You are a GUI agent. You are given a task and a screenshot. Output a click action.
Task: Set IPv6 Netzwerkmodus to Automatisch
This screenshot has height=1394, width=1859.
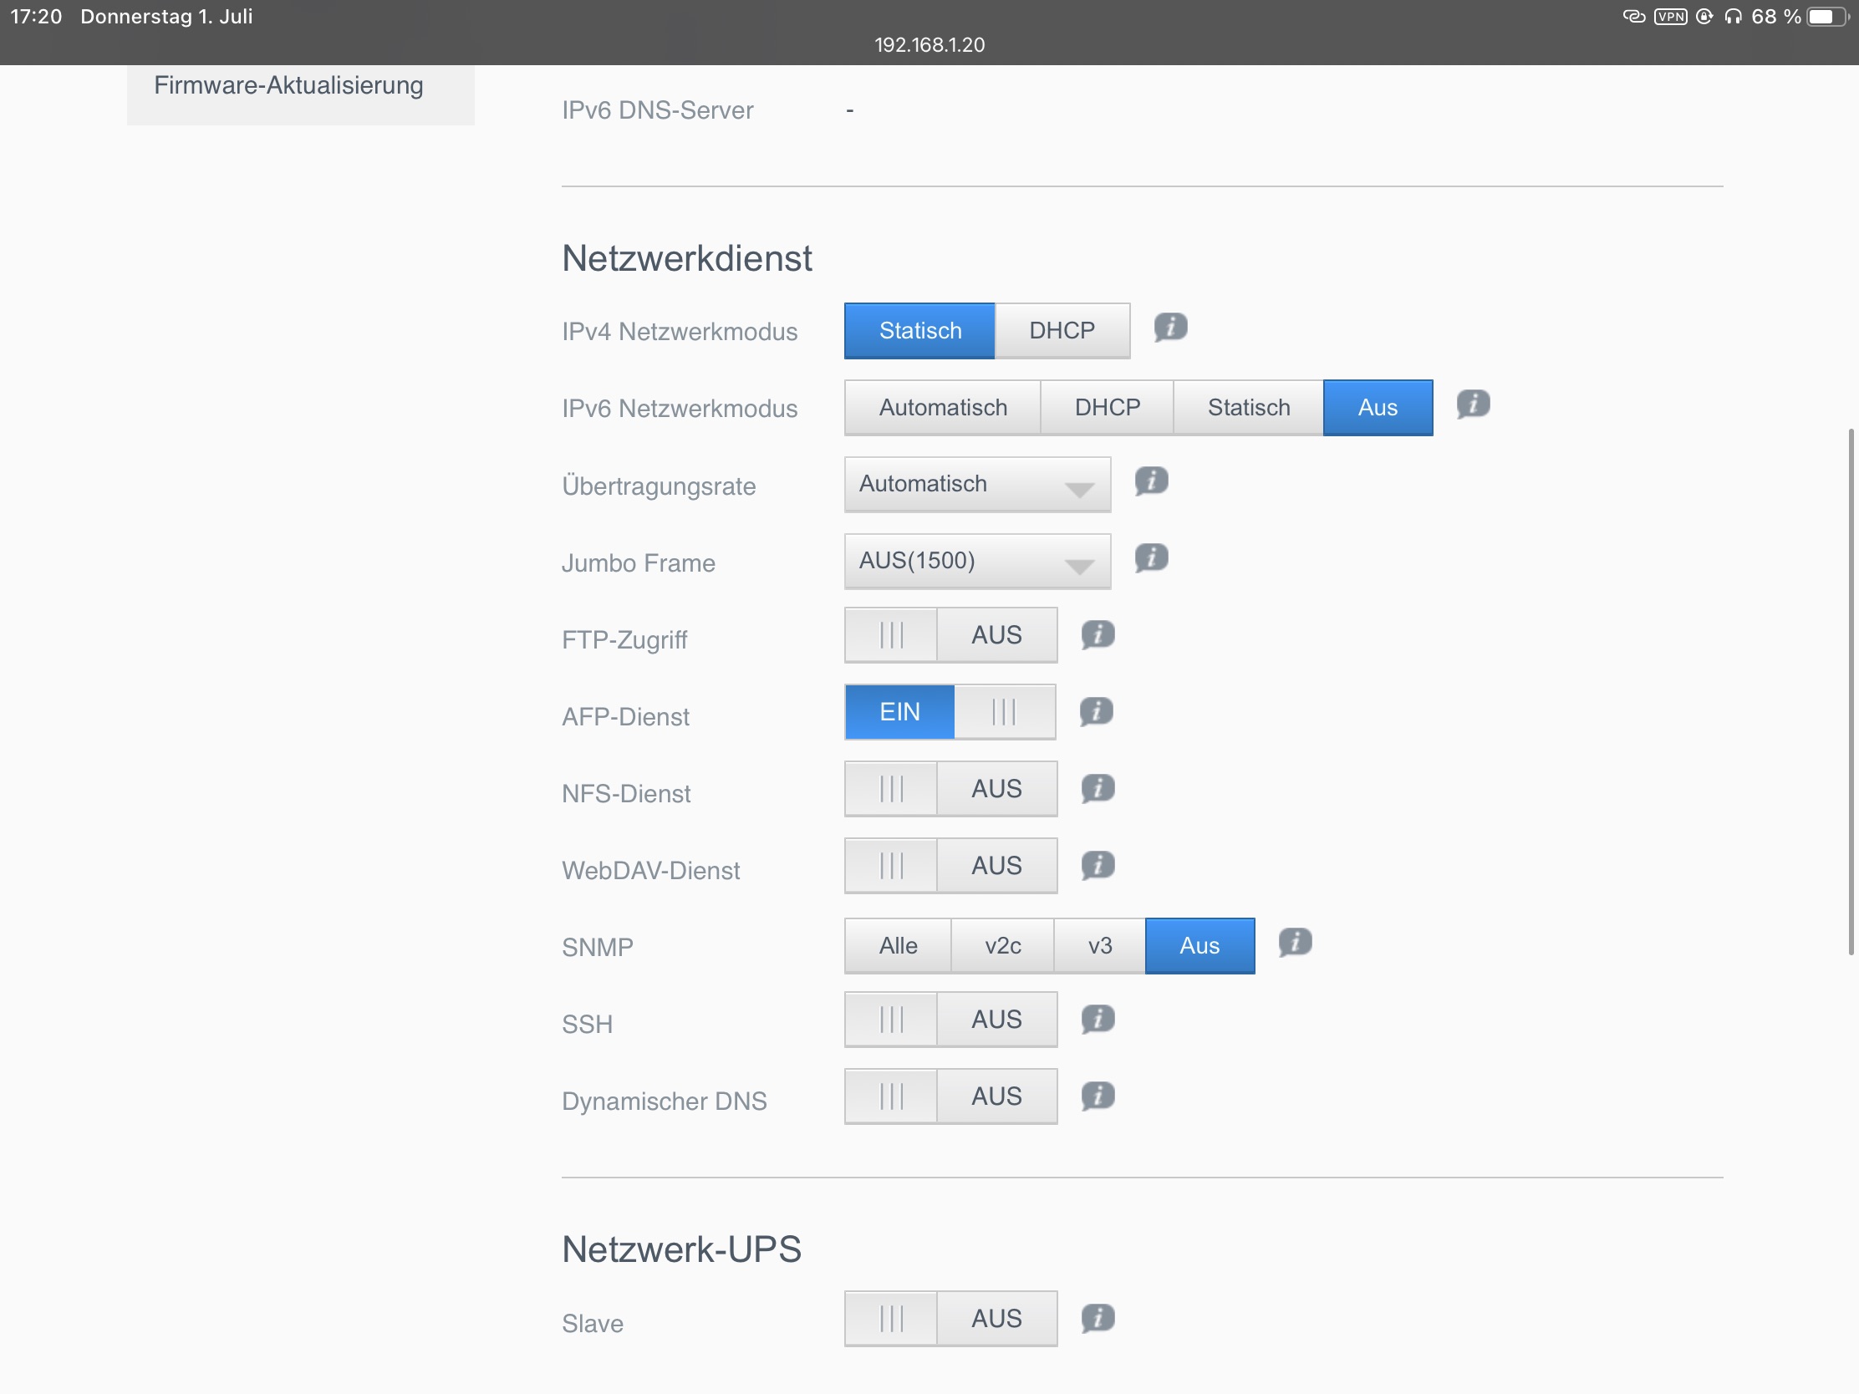point(942,408)
